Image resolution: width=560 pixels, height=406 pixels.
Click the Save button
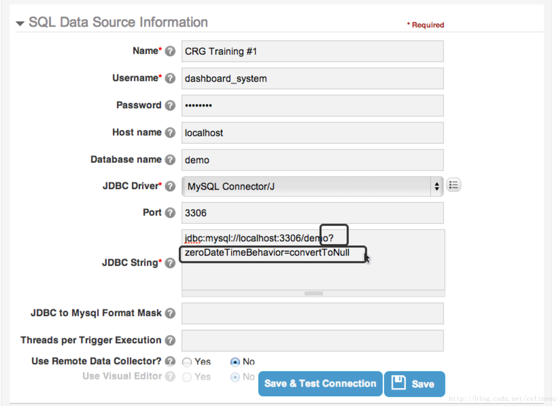tap(414, 384)
